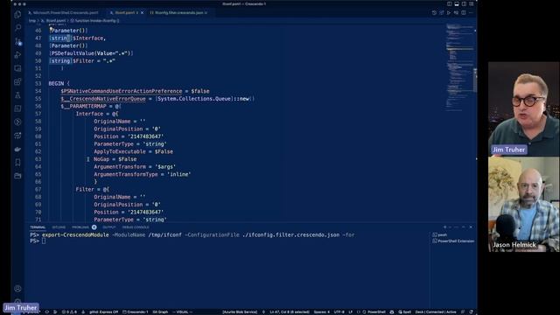Select Jim Truher video thumbnail
The height and width of the screenshot is (315, 560).
pos(523,109)
